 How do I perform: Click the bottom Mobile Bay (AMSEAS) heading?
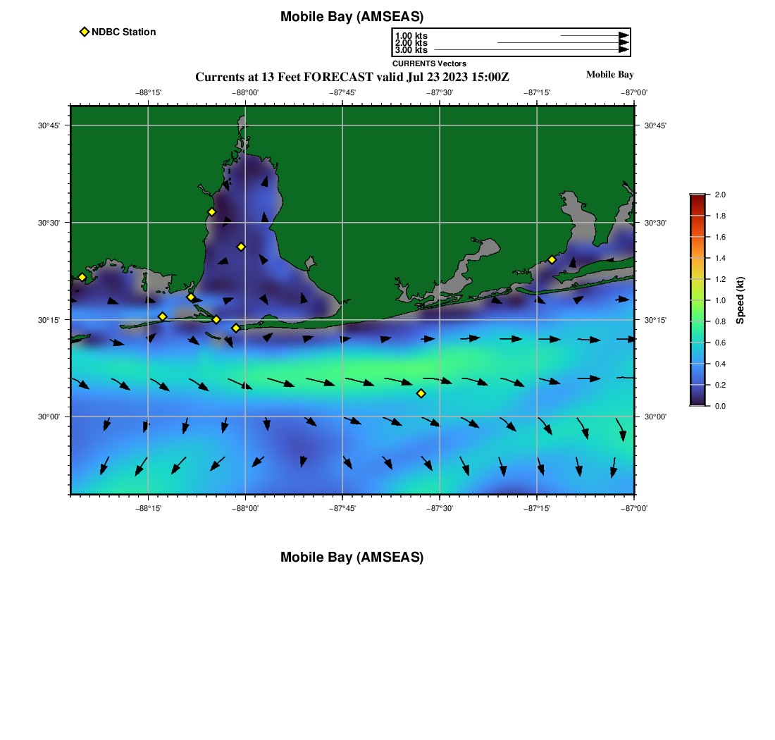pos(352,557)
